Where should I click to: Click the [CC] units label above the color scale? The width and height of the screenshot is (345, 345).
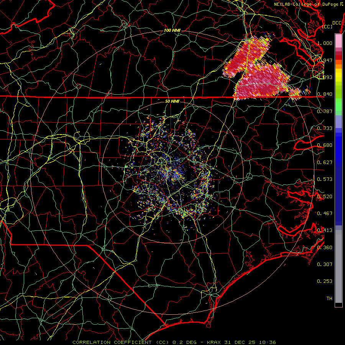327,26
